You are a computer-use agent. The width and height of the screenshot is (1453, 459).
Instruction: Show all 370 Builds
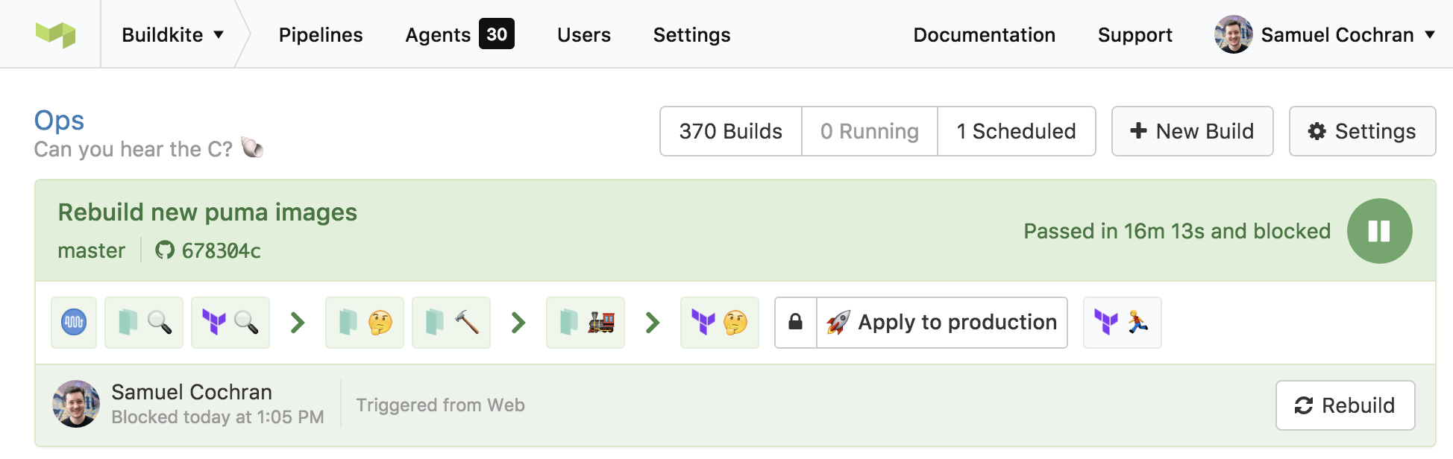[x=731, y=131]
